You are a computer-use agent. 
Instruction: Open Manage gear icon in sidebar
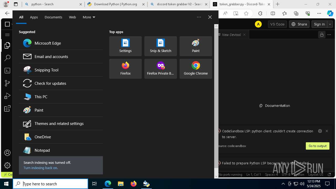7,165
